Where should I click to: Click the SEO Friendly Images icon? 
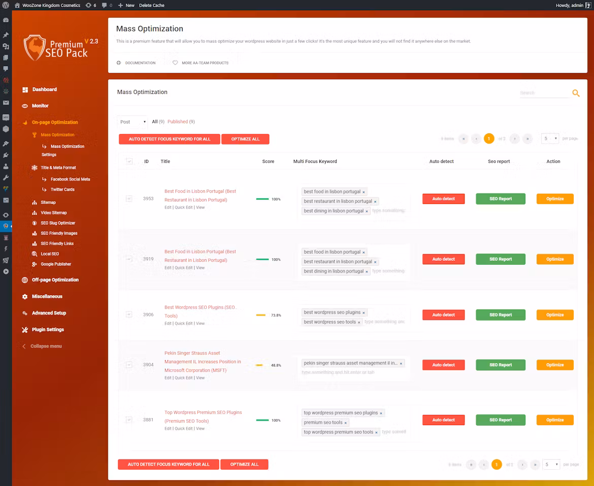coord(35,233)
